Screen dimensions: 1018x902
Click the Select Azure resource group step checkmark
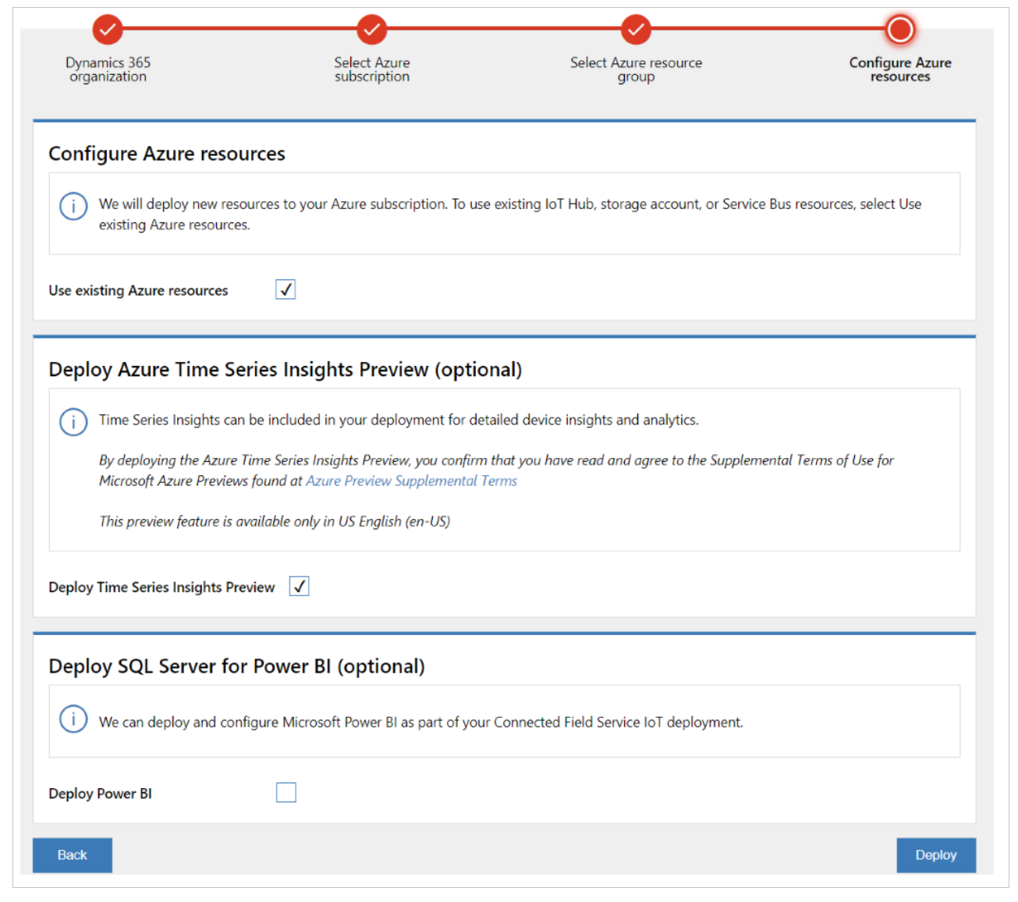637,30
